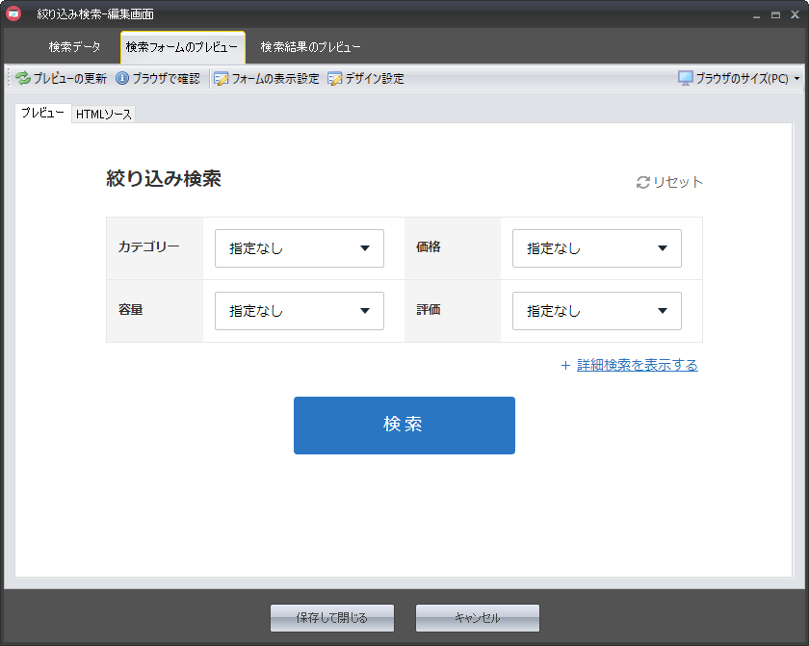809x646 pixels.
Task: Click the monitor icon for ブラウザのサイズ
Action: tap(686, 78)
